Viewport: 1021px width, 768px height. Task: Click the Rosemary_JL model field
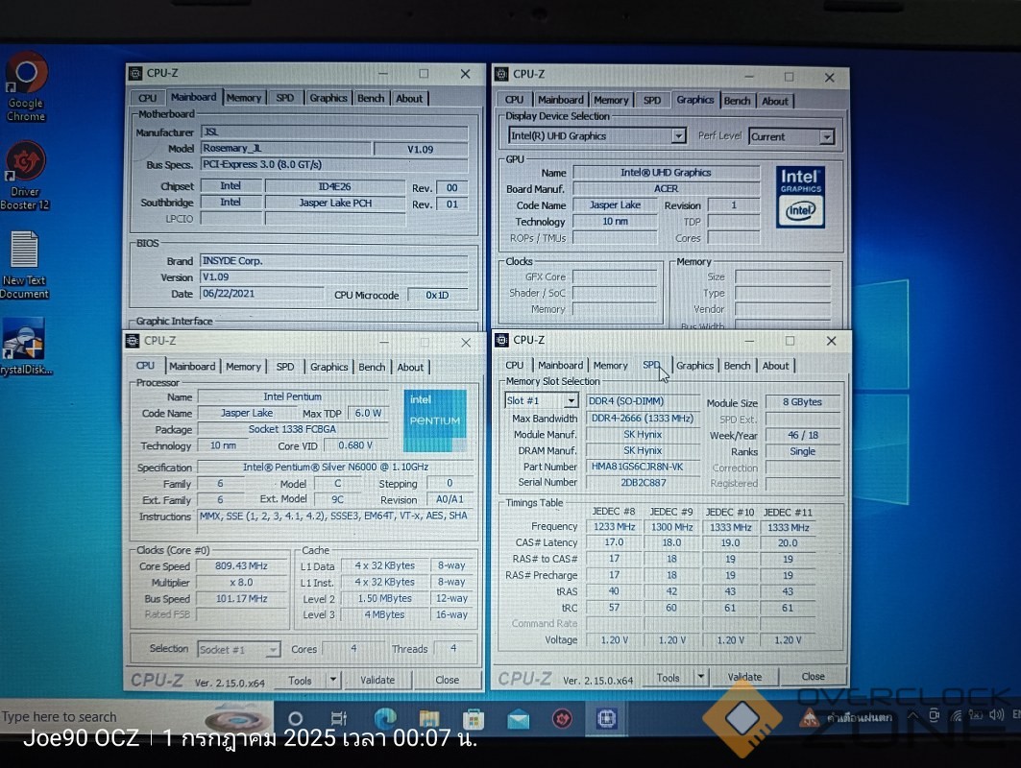(286, 149)
